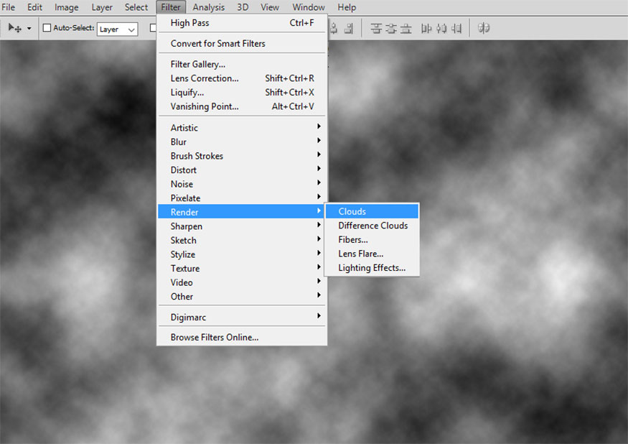Screen dimensions: 628x444
Task: Click Browse Filters Online
Action: click(242, 337)
